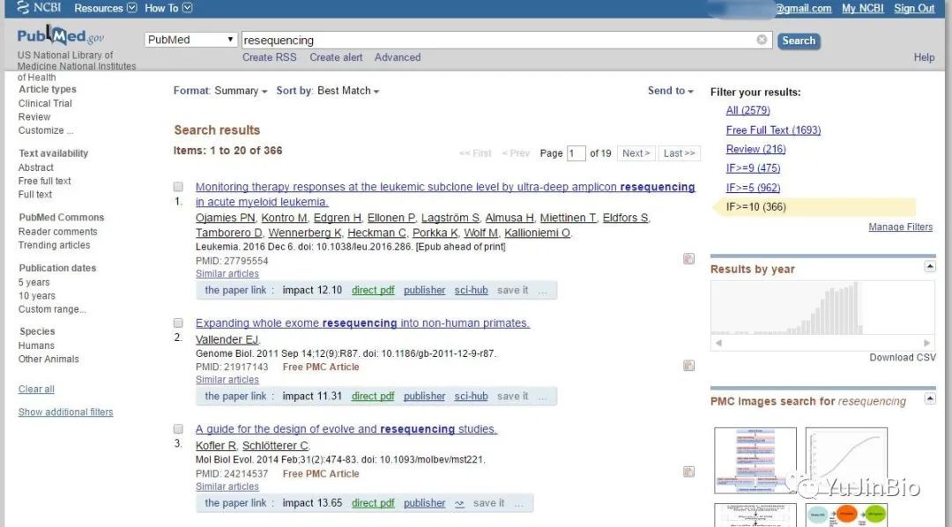Open Similar articles for article 2
This screenshot has width=952, height=527.
click(227, 380)
